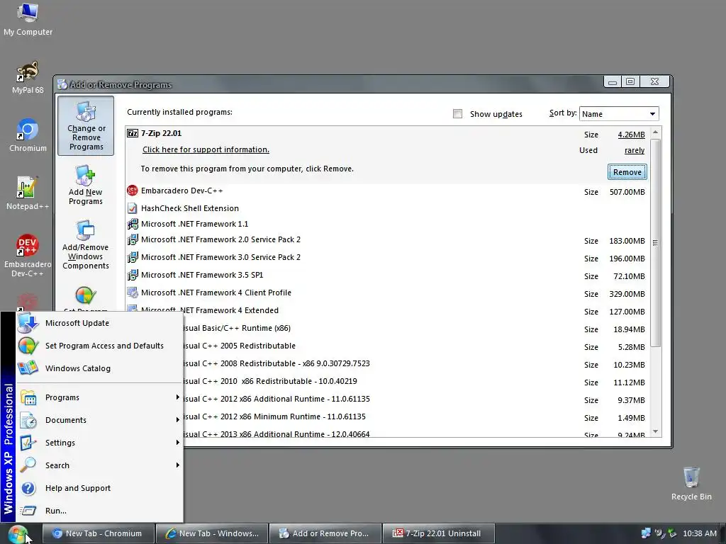Open the Sort by Name dropdown
Image resolution: width=726 pixels, height=544 pixels.
pos(618,114)
